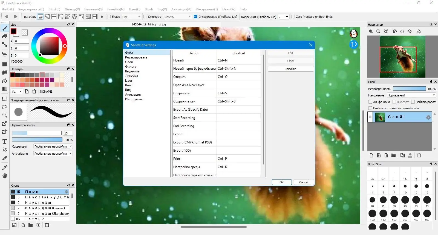Open gear settings for Перо brush

coord(67,192)
